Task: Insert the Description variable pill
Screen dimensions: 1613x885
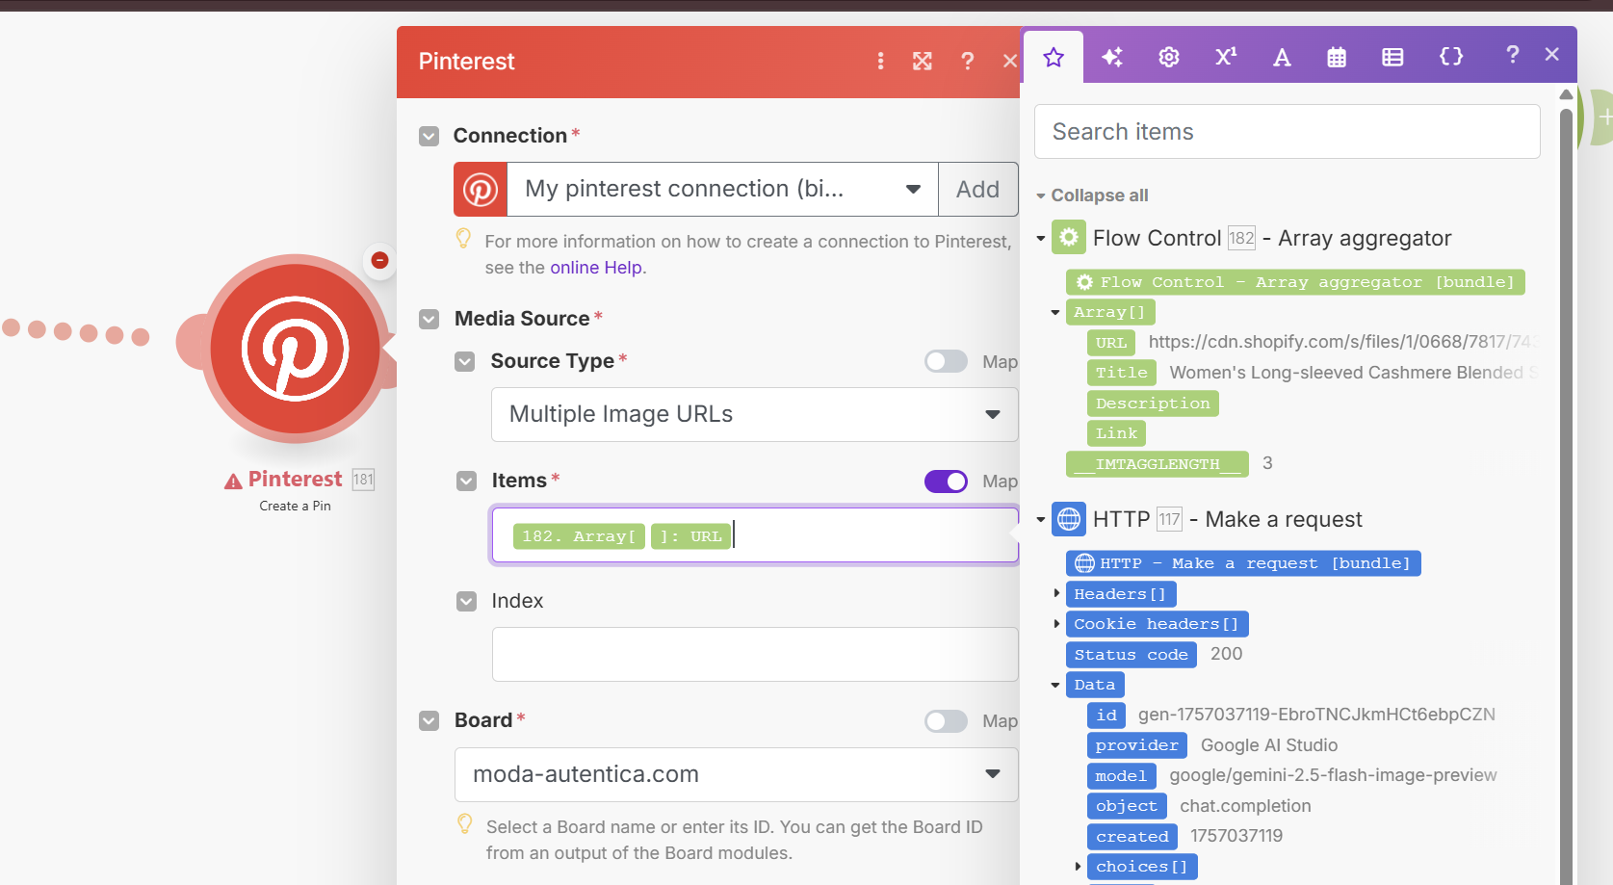Action: [x=1153, y=403]
